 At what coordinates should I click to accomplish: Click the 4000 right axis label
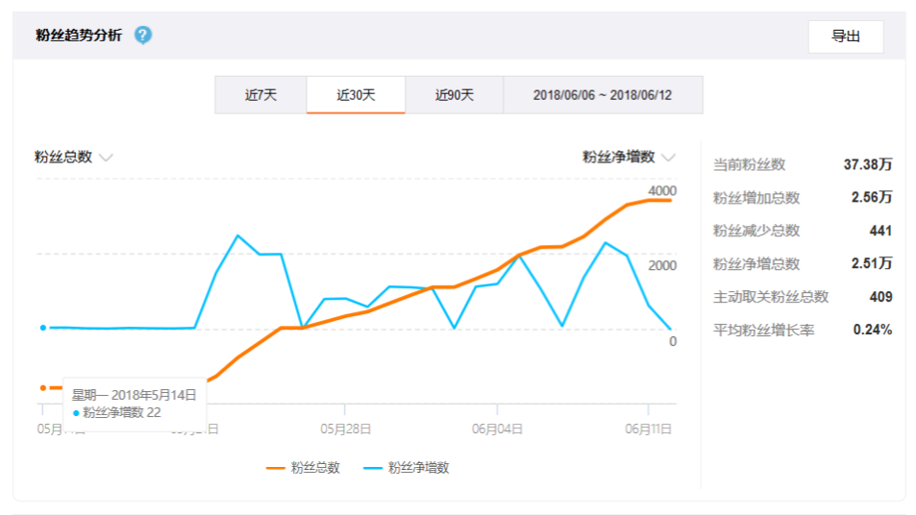point(662,191)
